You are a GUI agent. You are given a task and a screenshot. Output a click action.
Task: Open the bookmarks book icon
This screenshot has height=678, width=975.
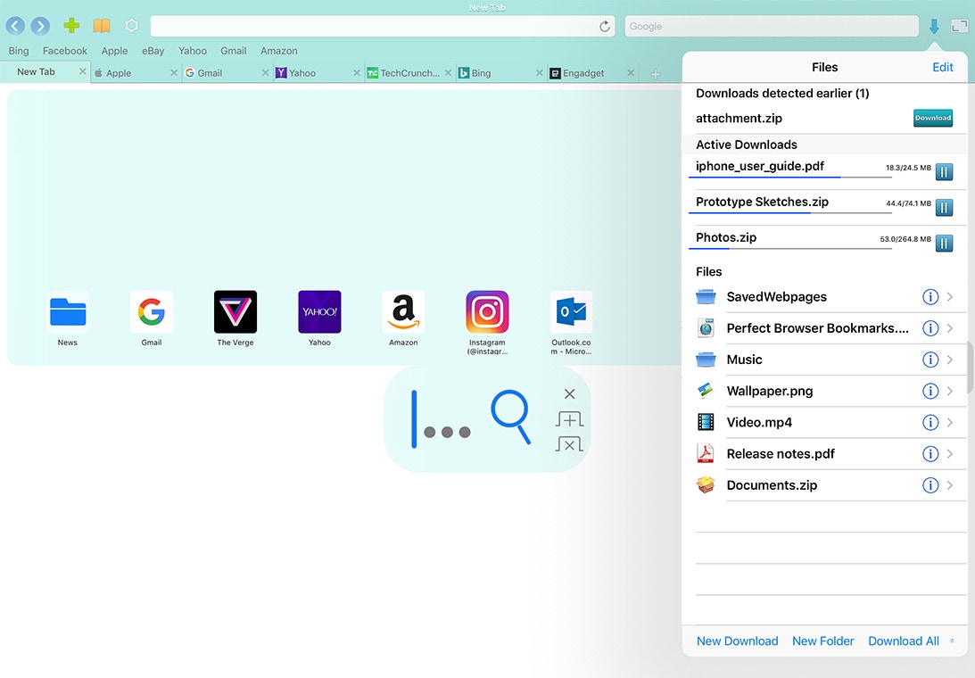pos(103,26)
